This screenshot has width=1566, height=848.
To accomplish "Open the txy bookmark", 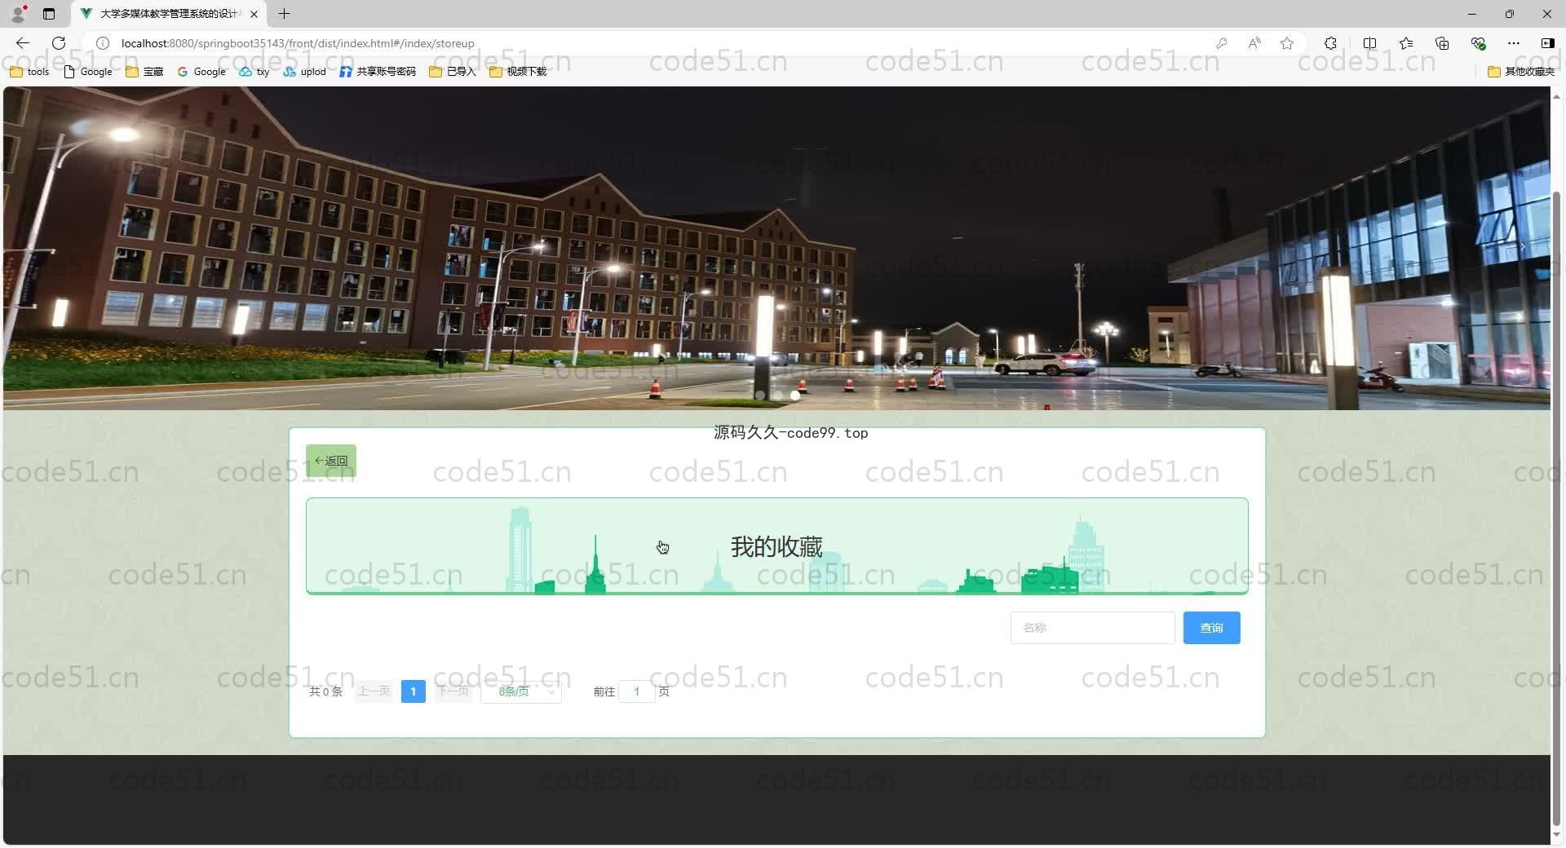I will coord(254,72).
